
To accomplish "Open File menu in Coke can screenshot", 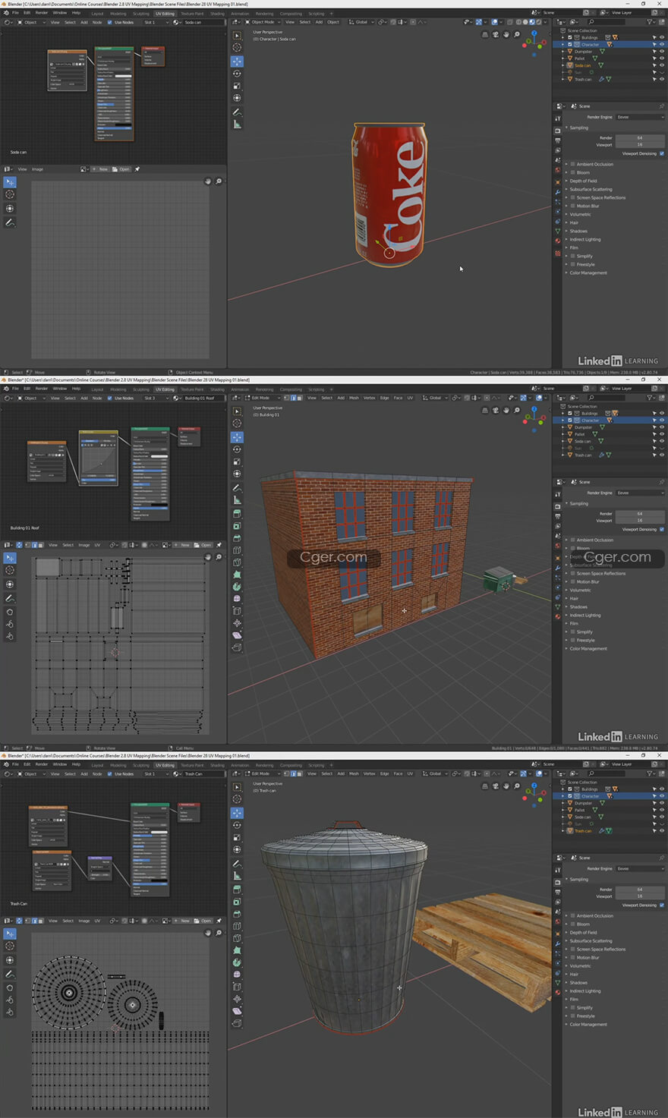I will [x=15, y=13].
